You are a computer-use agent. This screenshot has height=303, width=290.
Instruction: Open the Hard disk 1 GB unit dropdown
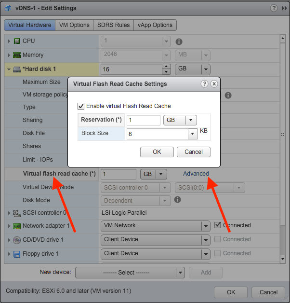[x=192, y=69]
